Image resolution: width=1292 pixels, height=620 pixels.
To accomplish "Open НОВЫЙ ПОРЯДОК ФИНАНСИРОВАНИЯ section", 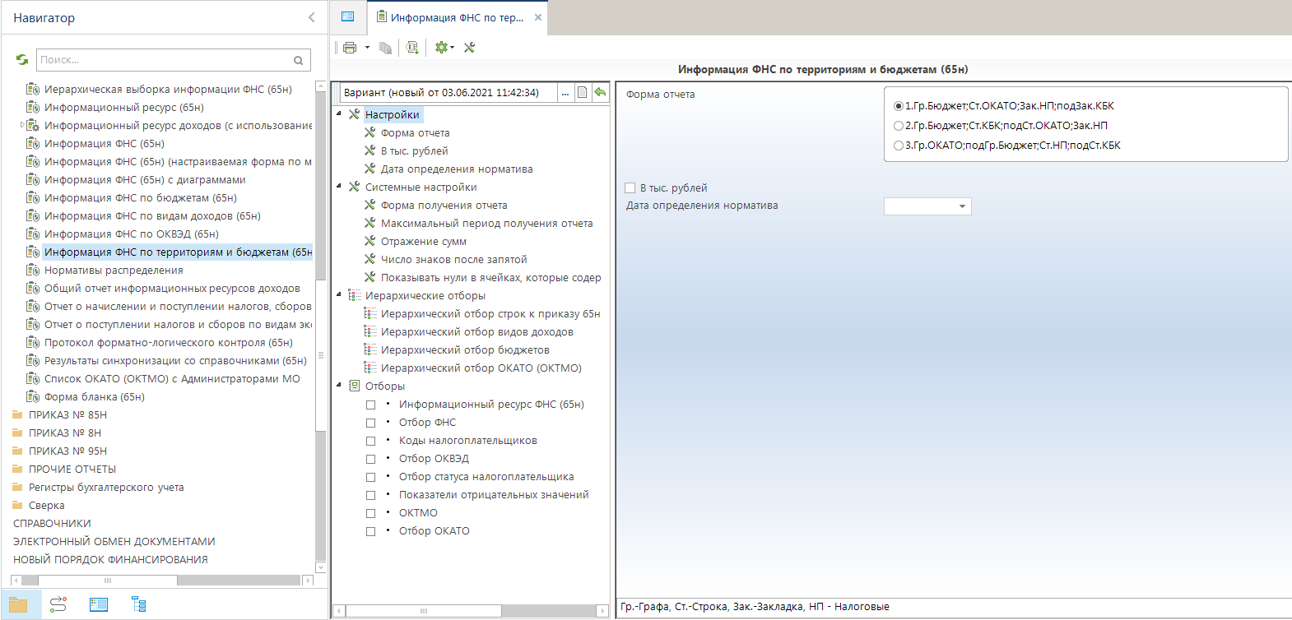I will coord(110,560).
